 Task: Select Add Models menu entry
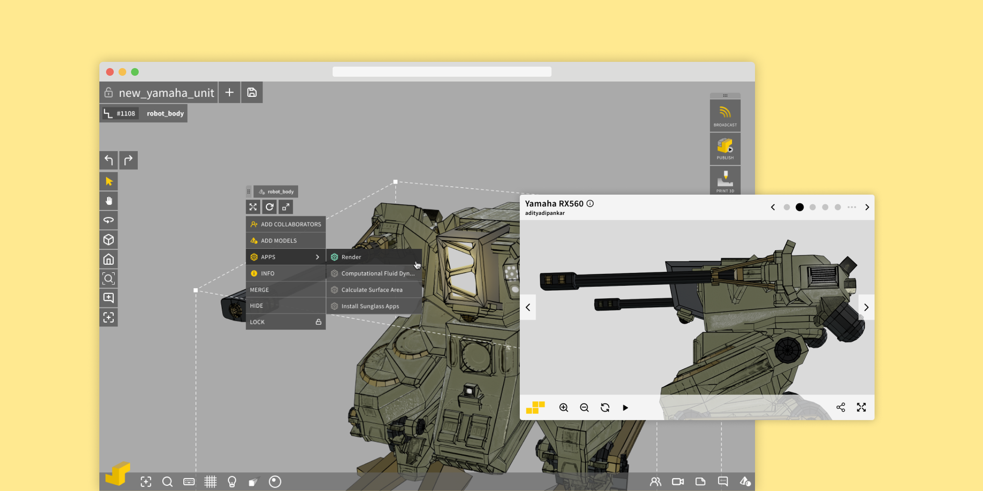pos(286,240)
